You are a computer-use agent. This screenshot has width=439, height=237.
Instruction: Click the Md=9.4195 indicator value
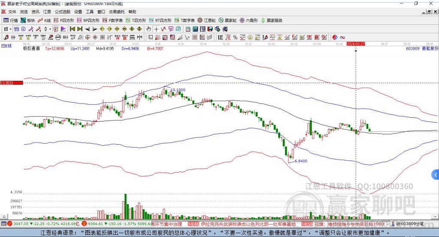(x=105, y=49)
